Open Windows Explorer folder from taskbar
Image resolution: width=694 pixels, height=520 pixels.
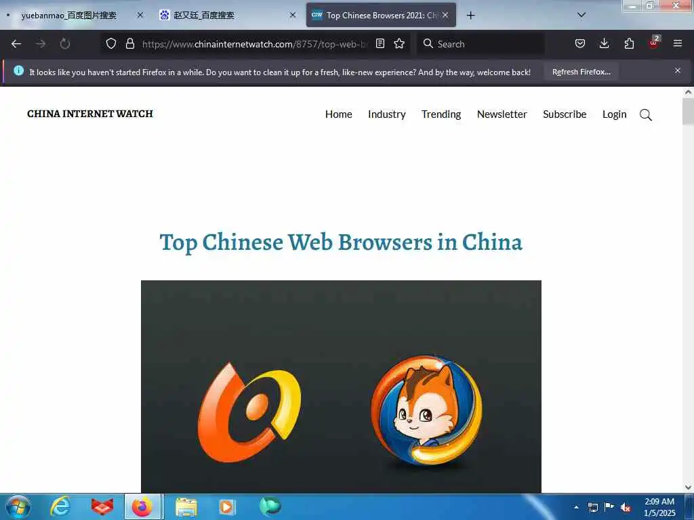(x=186, y=506)
